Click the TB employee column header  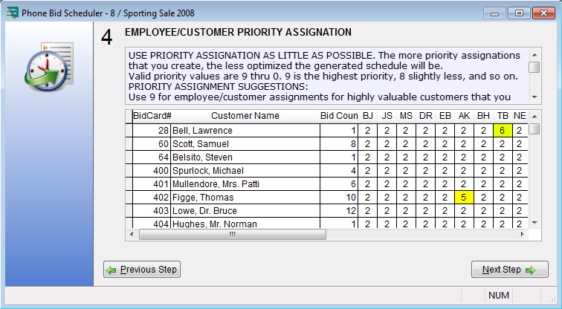pyautogui.click(x=503, y=116)
